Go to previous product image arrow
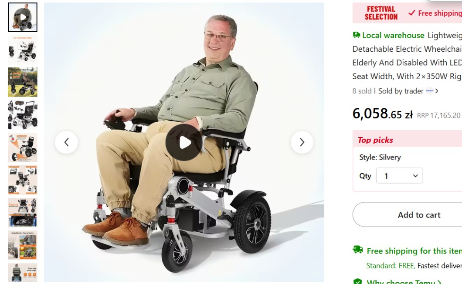 [x=66, y=142]
